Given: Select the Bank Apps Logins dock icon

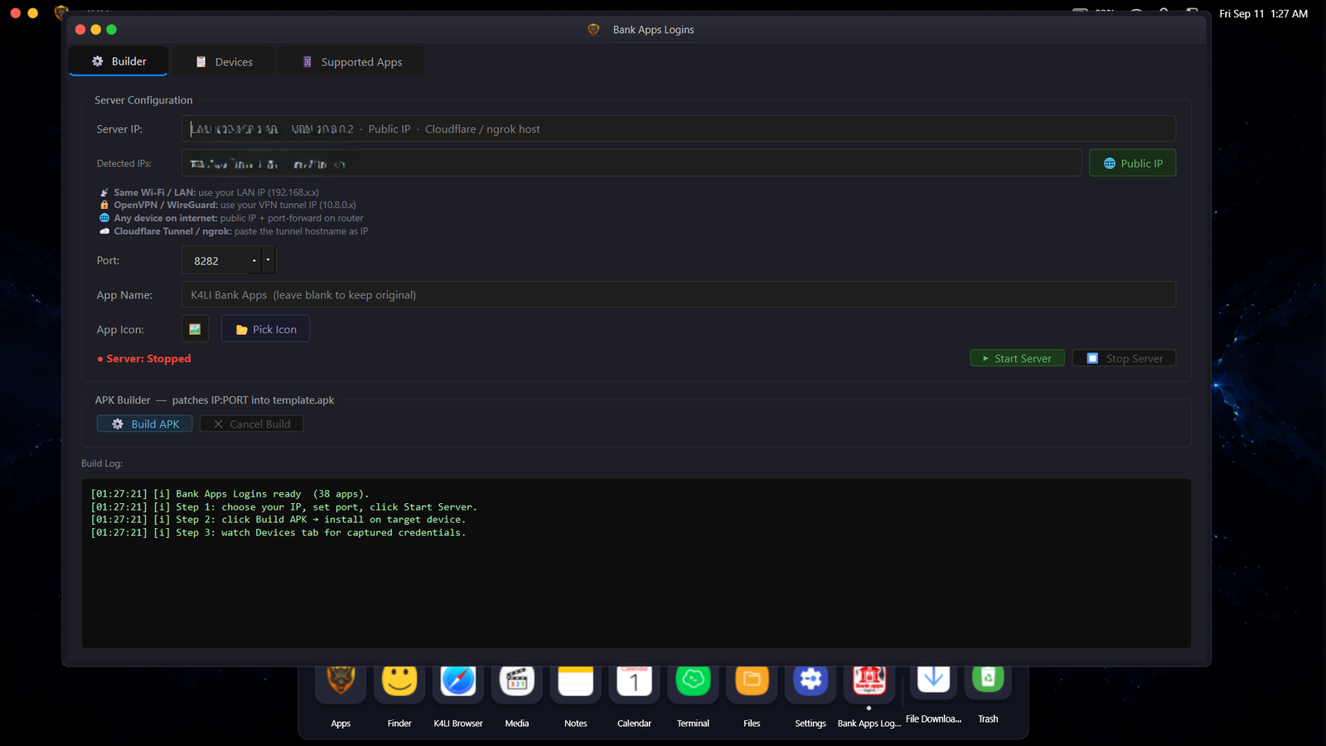Looking at the screenshot, I should tap(869, 682).
